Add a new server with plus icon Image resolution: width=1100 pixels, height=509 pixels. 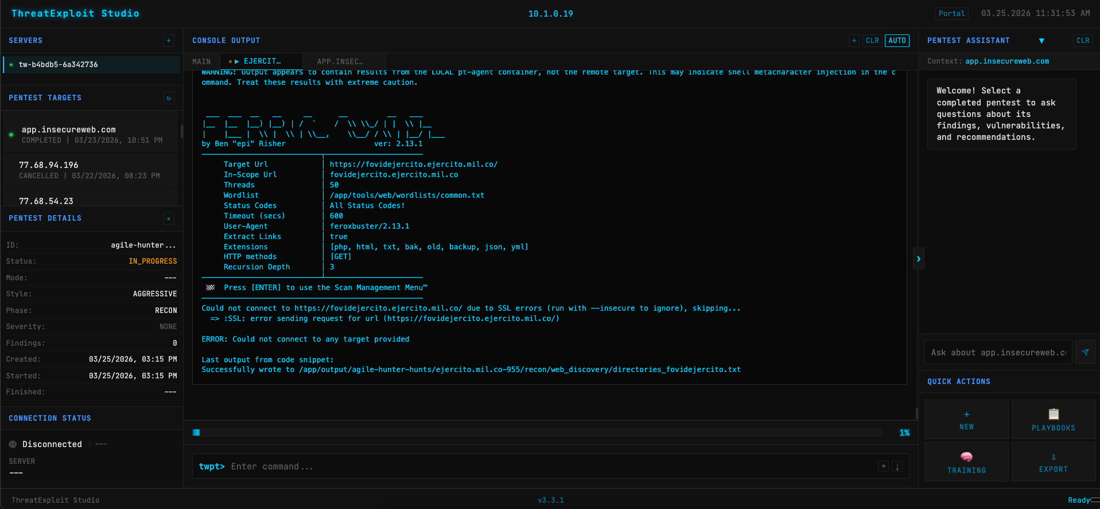click(169, 41)
